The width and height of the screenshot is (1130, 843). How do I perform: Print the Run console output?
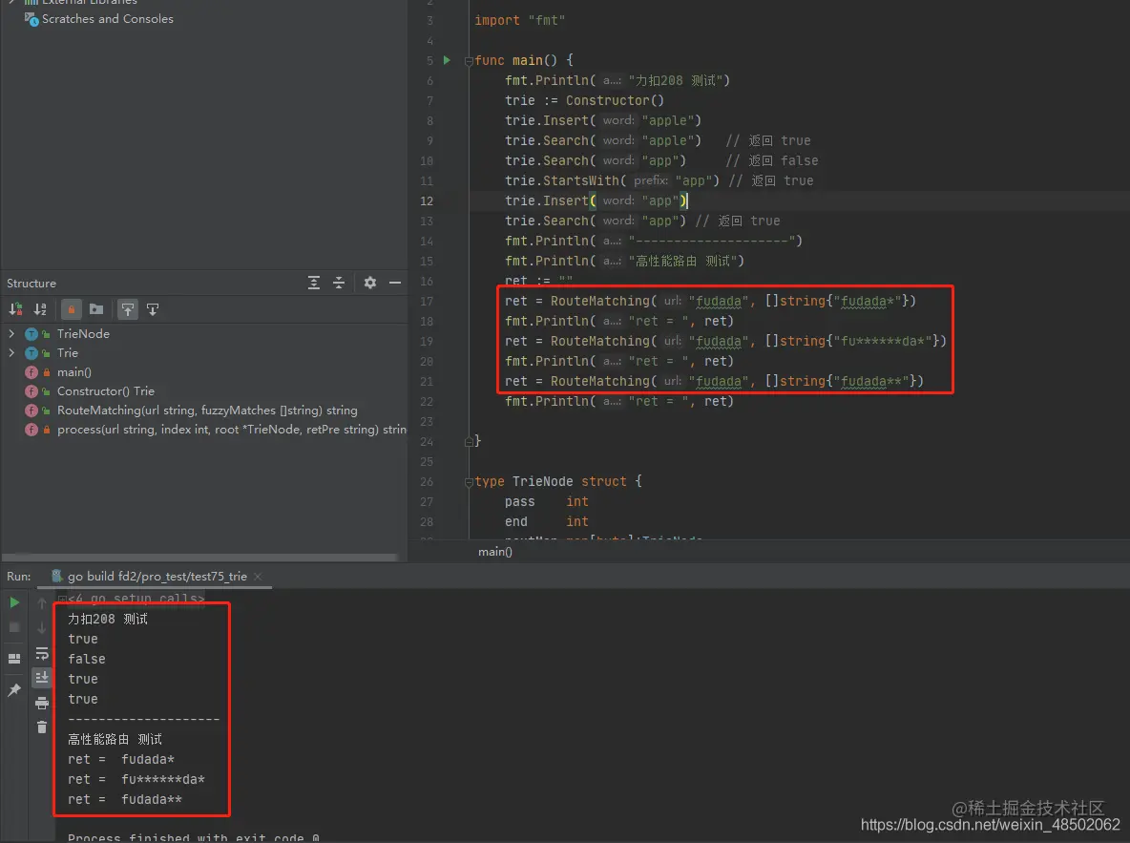click(x=42, y=703)
